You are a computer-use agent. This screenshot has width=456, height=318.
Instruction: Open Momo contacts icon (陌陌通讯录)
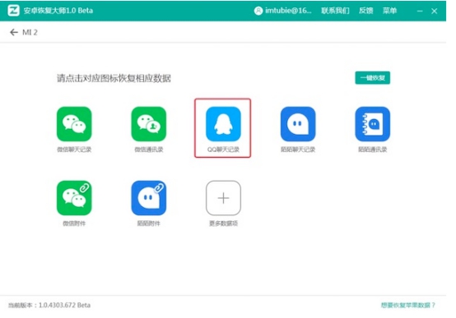click(372, 124)
